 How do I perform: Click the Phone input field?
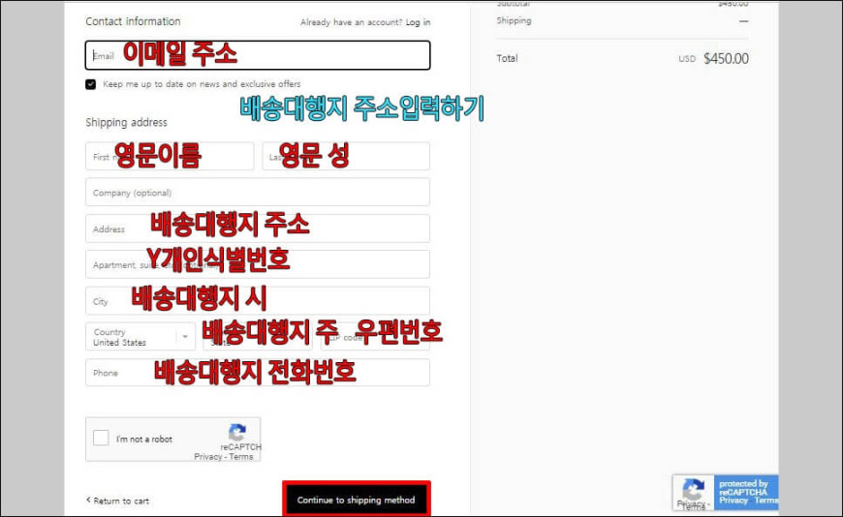(x=258, y=373)
